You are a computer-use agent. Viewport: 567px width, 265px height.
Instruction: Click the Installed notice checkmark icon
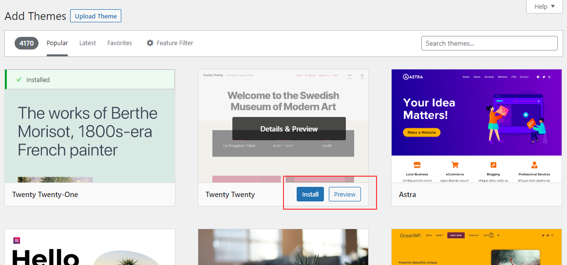tap(19, 80)
